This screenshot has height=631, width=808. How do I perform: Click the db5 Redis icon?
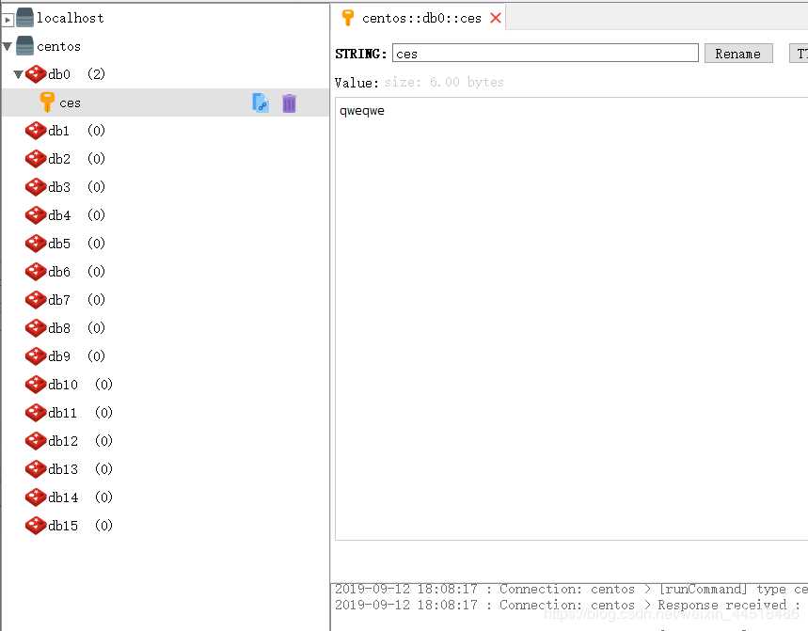click(36, 244)
